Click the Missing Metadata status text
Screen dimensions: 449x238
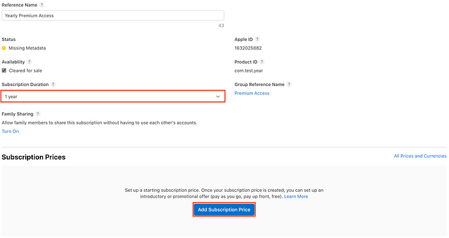[27, 48]
